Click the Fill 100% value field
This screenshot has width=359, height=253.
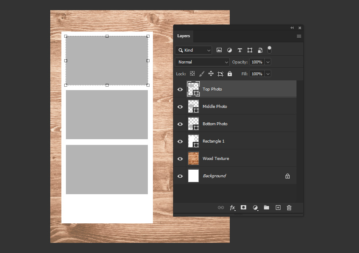[257, 74]
